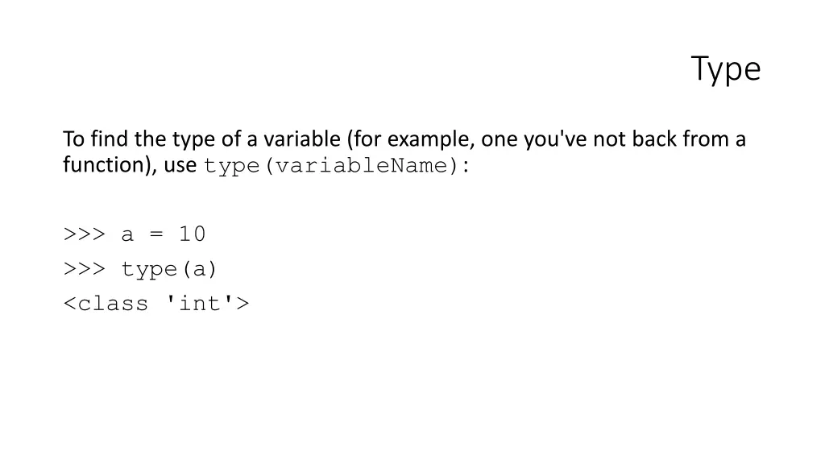Select the word 'variable' in first sentence
The image size is (825, 464).
point(302,139)
